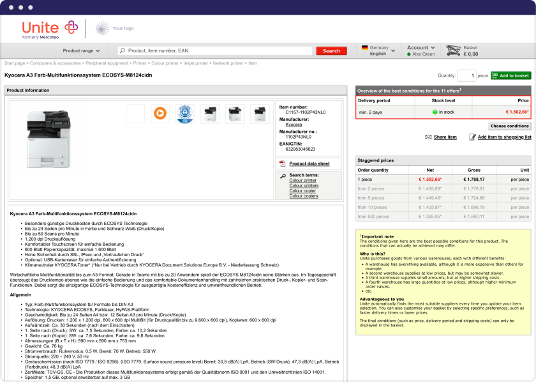The width and height of the screenshot is (536, 382).
Task: Open the 'Colour copiers' search term link
Action: 304,196
